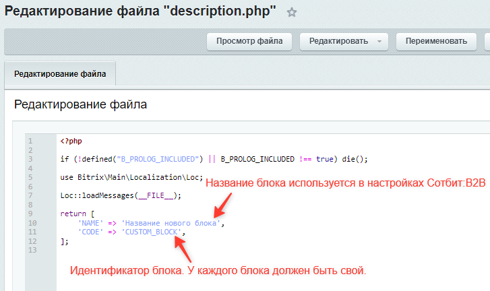Click the 'return [' keyword line

[x=78, y=214]
